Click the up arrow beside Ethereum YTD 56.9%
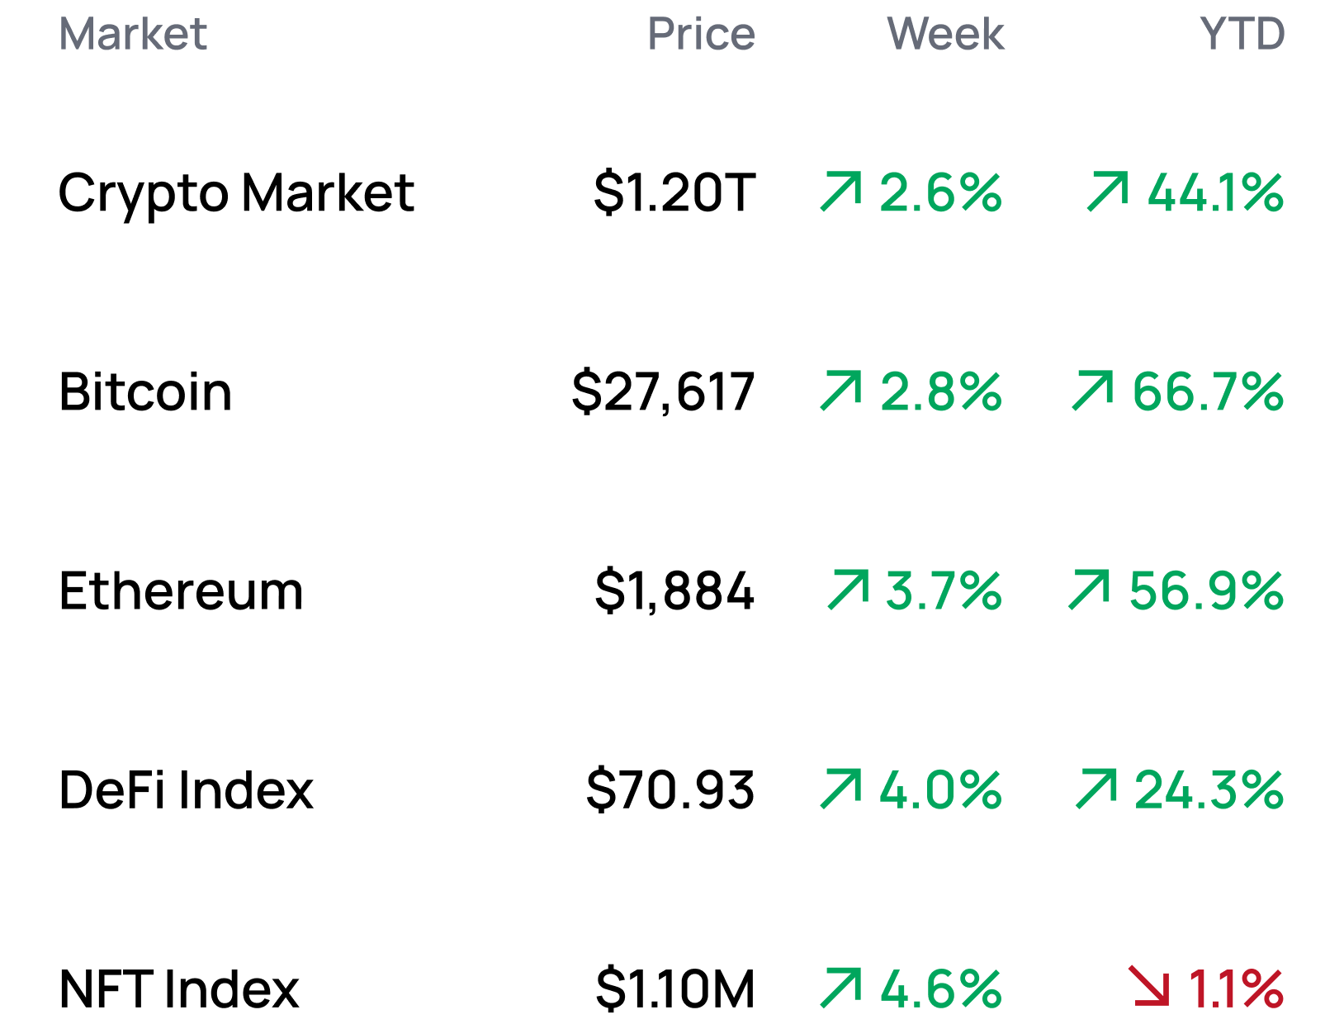The image size is (1344, 1024). pos(1089,590)
